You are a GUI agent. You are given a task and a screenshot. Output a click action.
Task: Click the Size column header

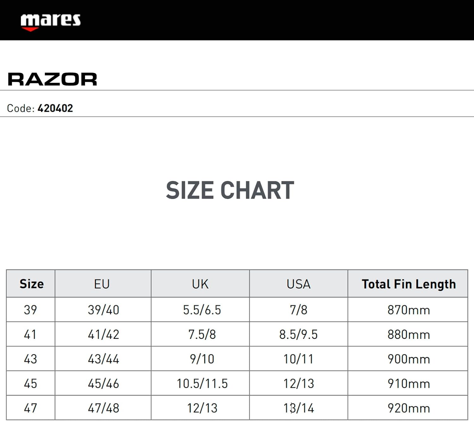(x=31, y=284)
